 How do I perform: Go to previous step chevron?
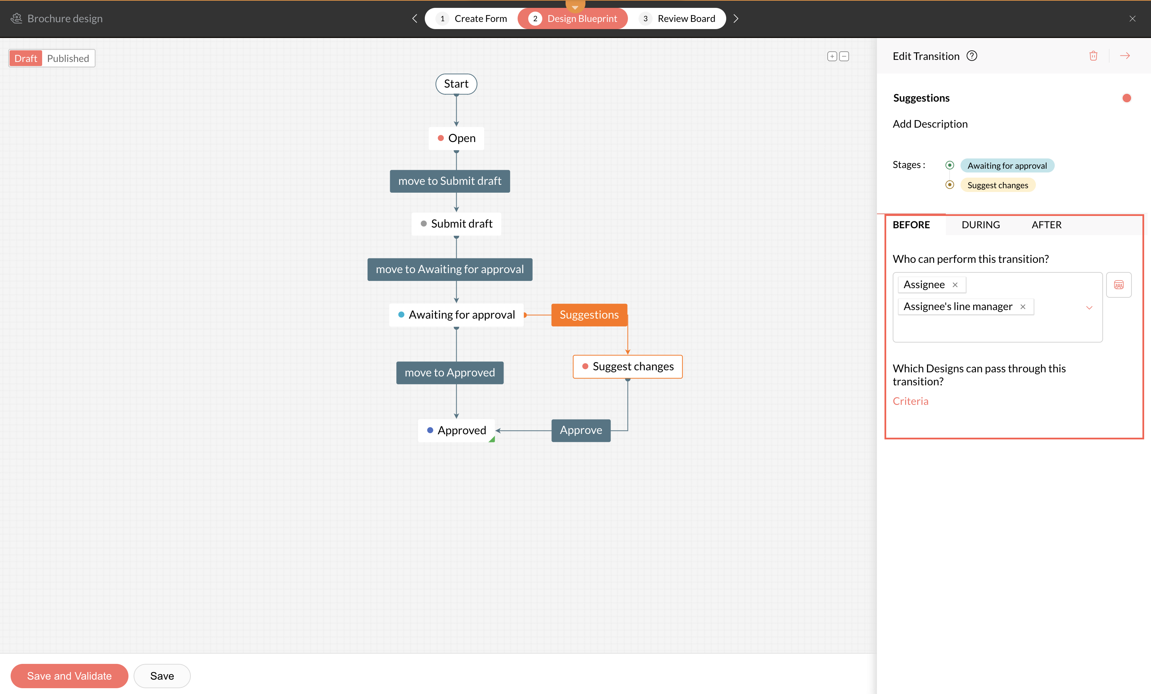(x=414, y=19)
